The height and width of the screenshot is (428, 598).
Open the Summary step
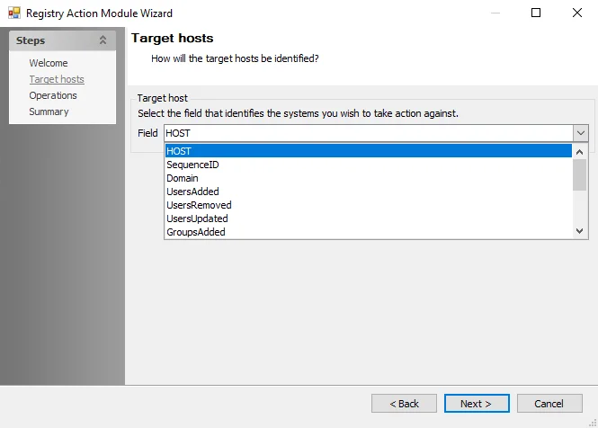pyautogui.click(x=49, y=111)
